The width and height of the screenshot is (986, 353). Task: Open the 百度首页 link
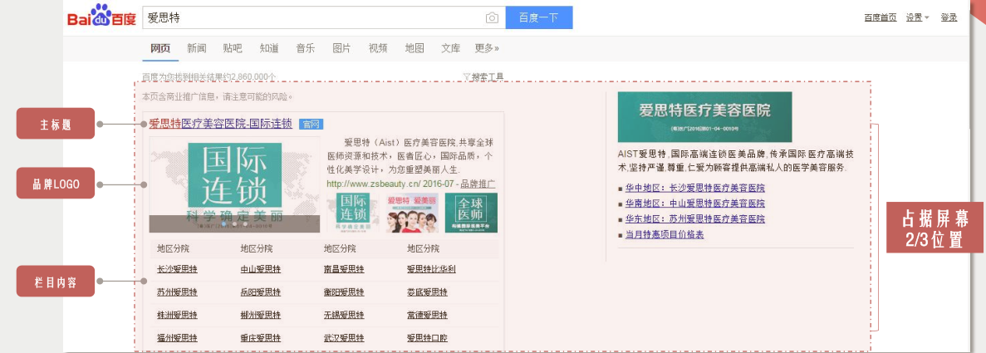881,17
